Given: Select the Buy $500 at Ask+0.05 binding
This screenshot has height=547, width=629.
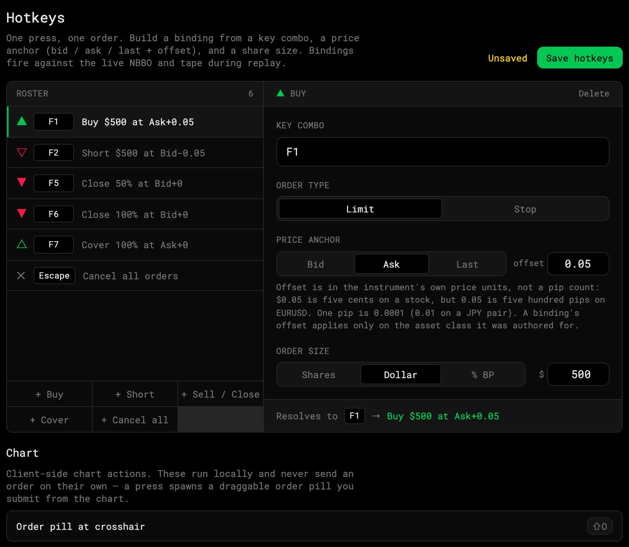Looking at the screenshot, I should click(x=135, y=122).
